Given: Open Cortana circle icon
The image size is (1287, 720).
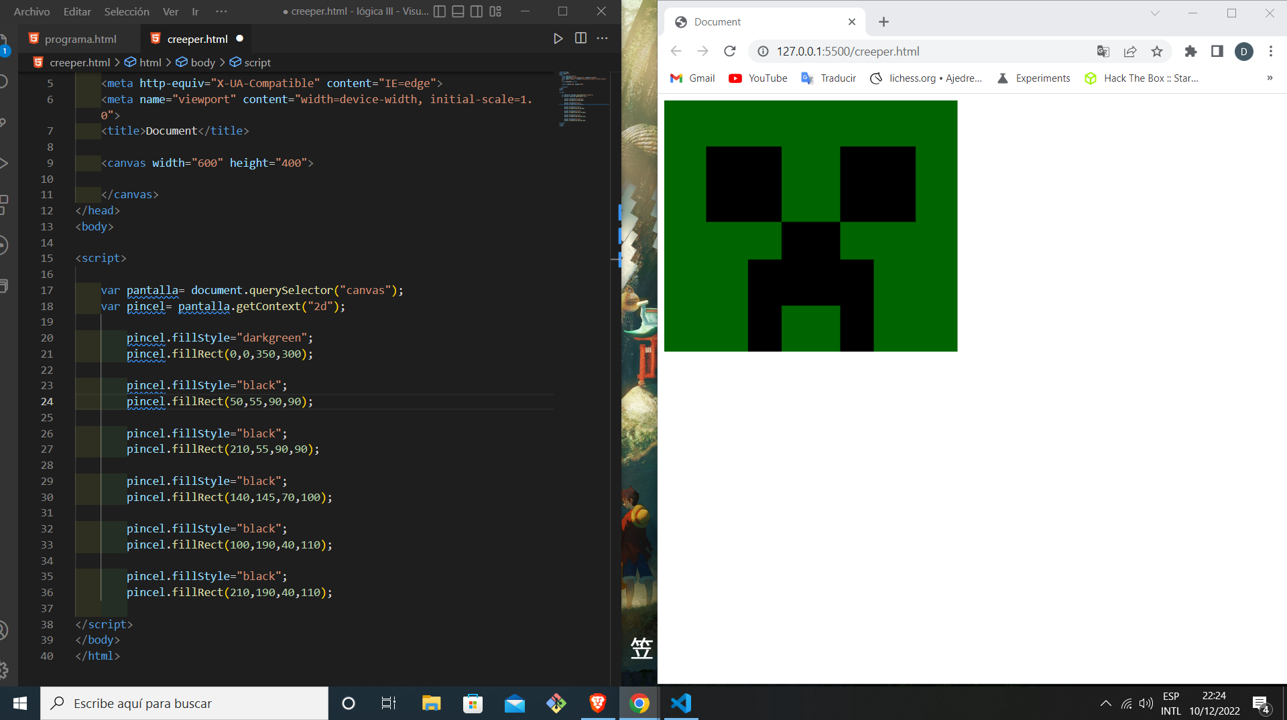Looking at the screenshot, I should tap(348, 703).
